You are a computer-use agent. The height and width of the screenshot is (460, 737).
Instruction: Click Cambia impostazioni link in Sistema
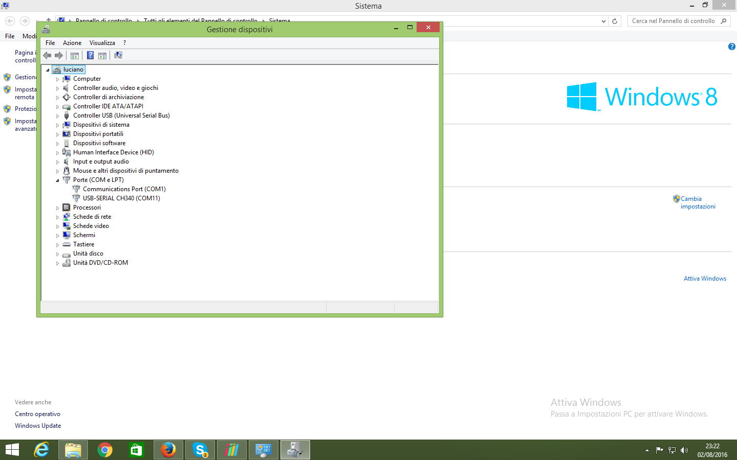coord(698,202)
